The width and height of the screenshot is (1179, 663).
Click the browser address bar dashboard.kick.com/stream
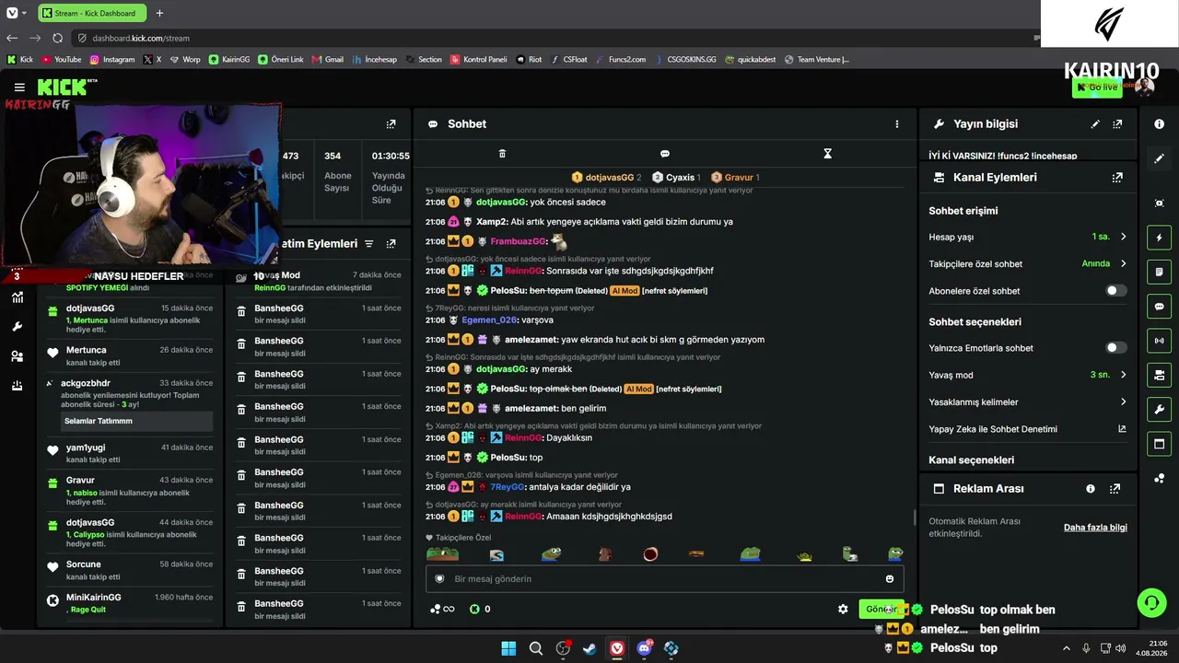pyautogui.click(x=141, y=38)
